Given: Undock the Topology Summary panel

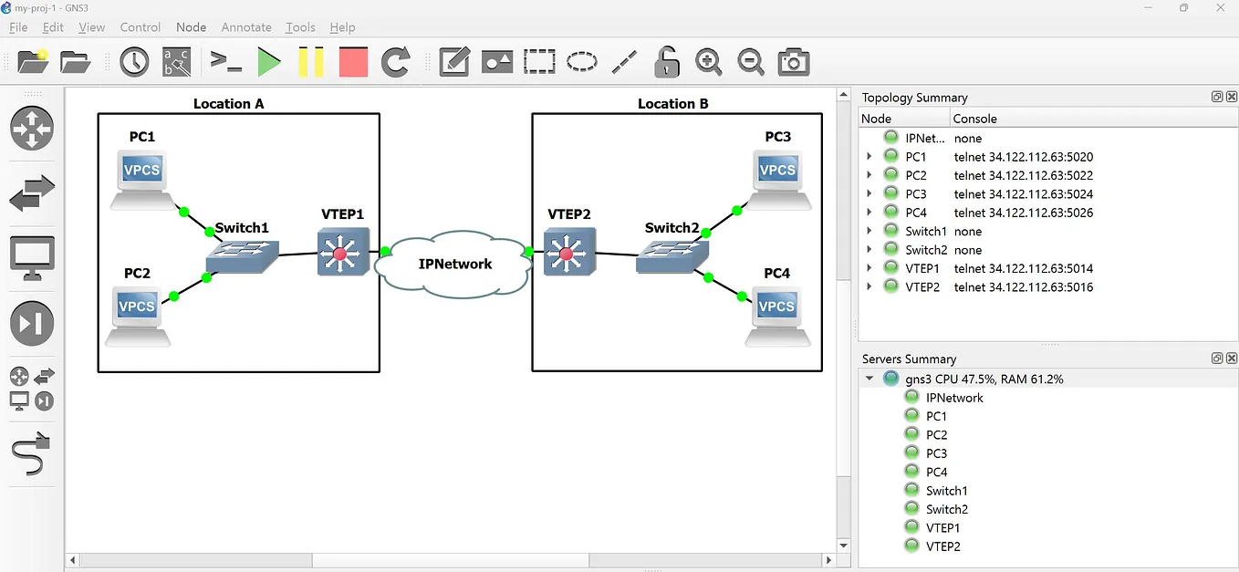Looking at the screenshot, I should (1217, 97).
